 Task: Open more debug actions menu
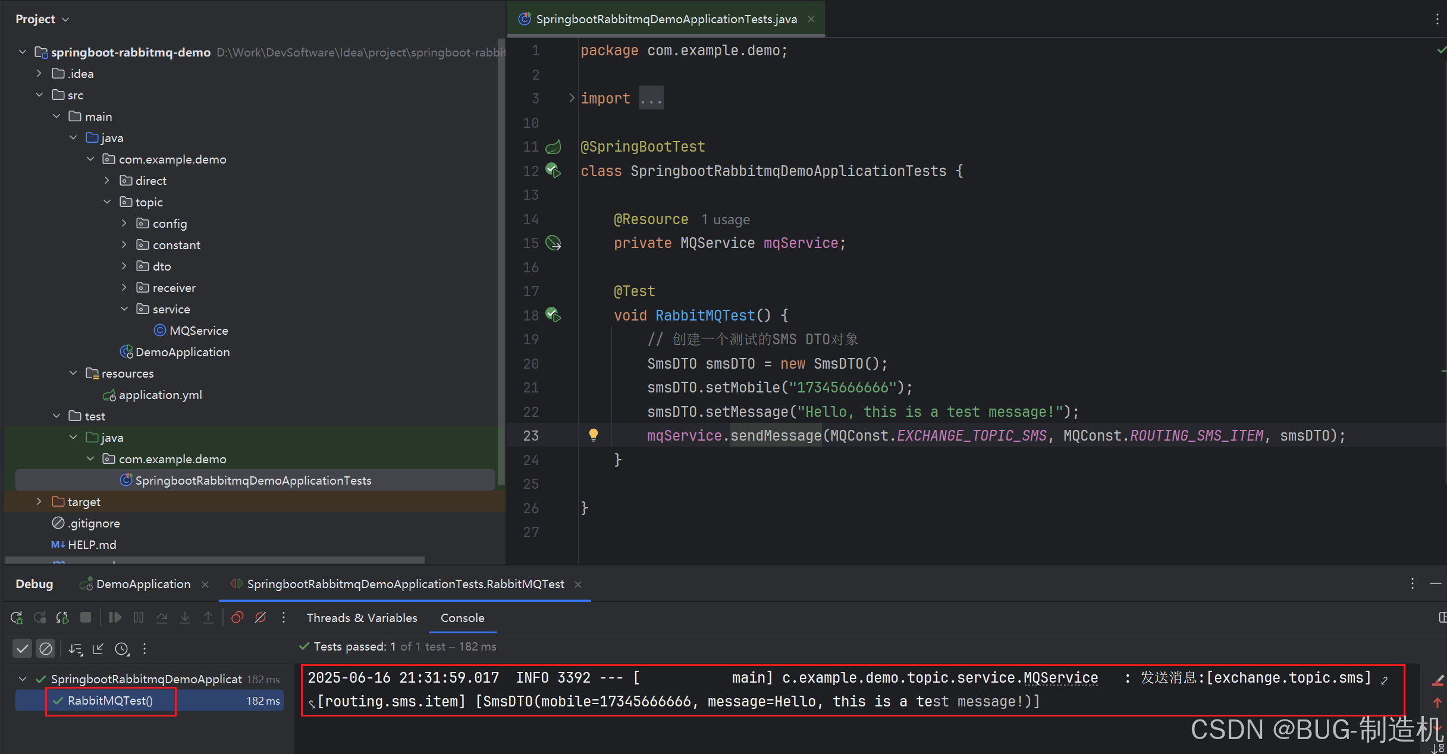pyautogui.click(x=284, y=618)
